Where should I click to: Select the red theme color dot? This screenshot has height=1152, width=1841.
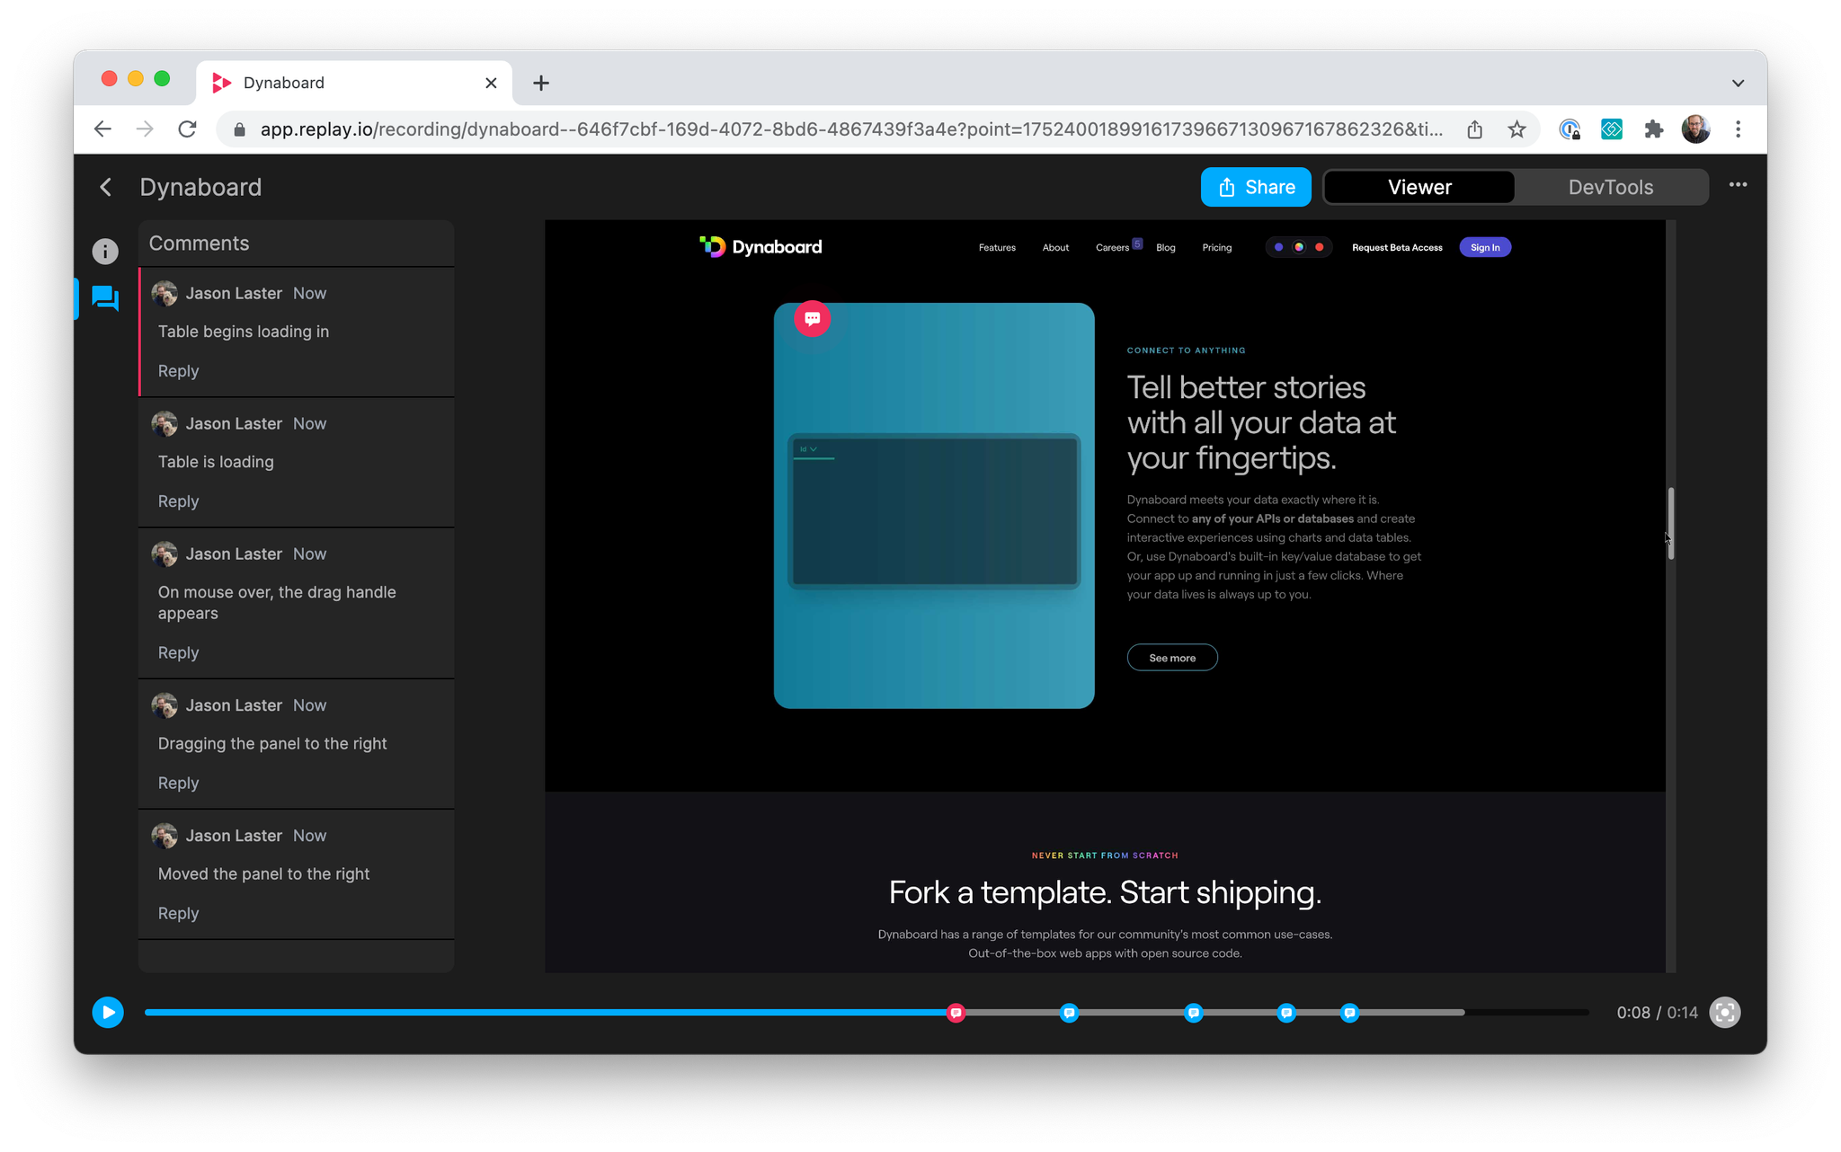1319,247
